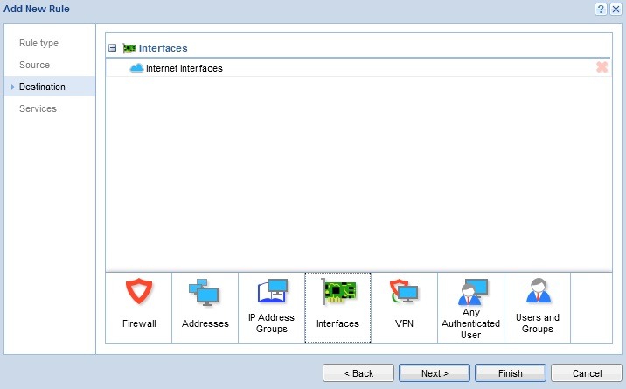Pick the Interfaces network card icon
The height and width of the screenshot is (389, 626).
coord(337,293)
